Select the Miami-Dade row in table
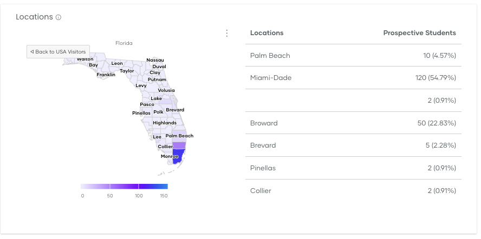This screenshot has width=481, height=239. point(353,78)
